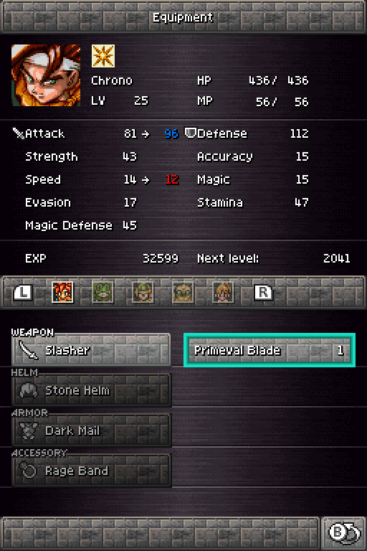The image size is (367, 551).
Task: Click the shield icon beside Defense
Action: pos(190,133)
